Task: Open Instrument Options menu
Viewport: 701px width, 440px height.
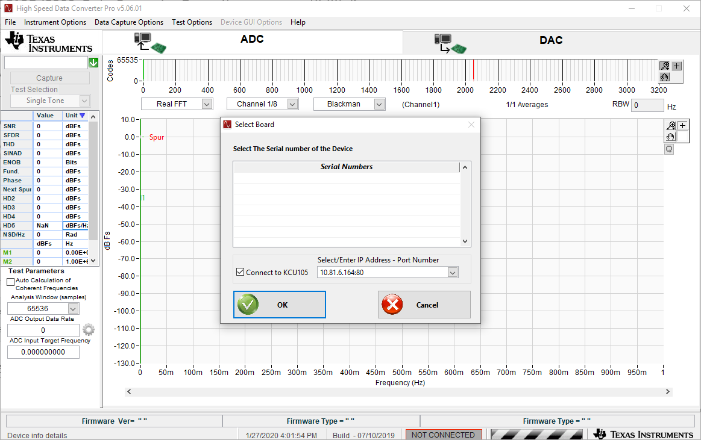Action: [x=55, y=22]
